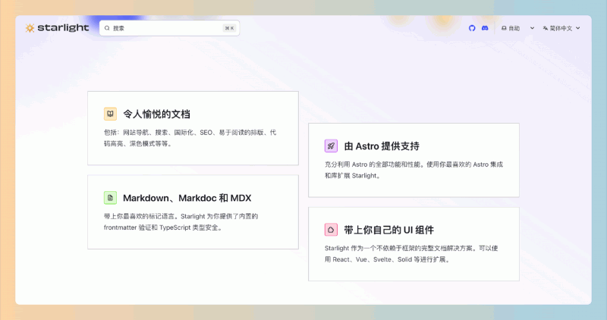This screenshot has height=320, width=607.
Task: Open the starlight home link text
Action: 63,28
